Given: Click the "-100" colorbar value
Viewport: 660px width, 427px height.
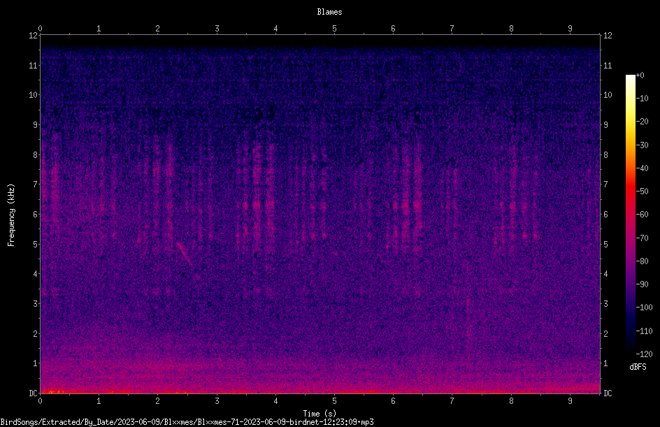Looking at the screenshot, I should point(644,307).
